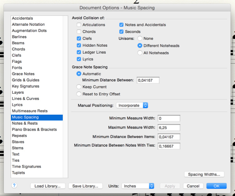Choose None for Unisons

pos(140,38)
